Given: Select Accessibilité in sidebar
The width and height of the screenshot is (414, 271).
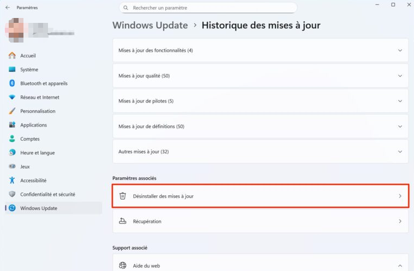Looking at the screenshot, I should (53, 180).
